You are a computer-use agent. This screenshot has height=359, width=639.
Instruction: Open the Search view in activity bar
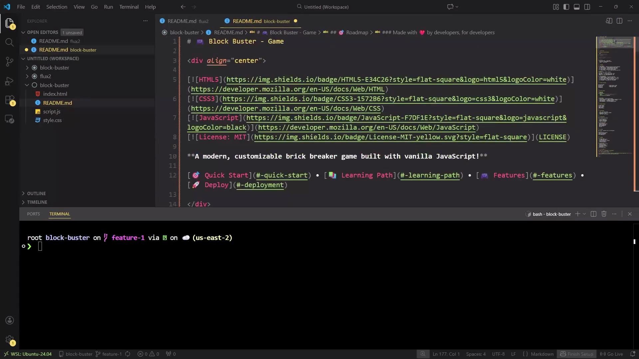[x=10, y=42]
